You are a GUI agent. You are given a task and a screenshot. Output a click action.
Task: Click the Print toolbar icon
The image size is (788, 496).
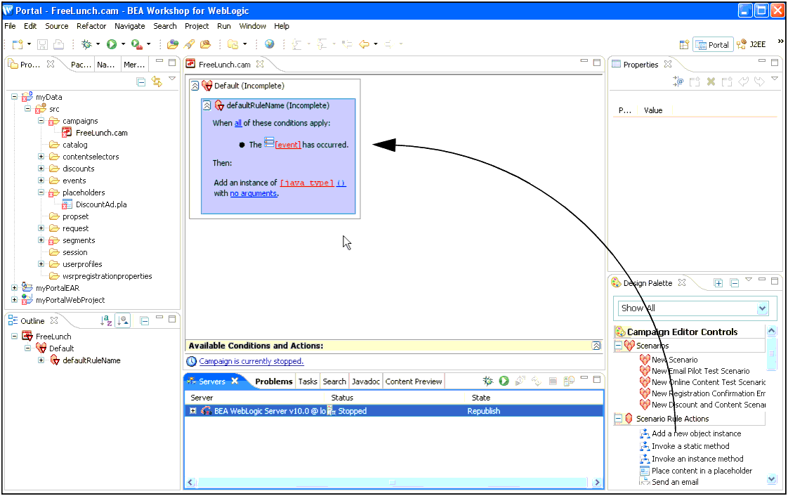(59, 45)
